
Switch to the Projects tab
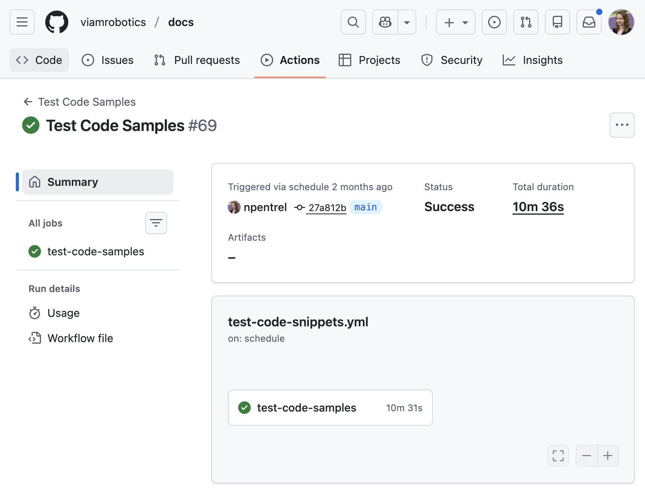pyautogui.click(x=370, y=60)
